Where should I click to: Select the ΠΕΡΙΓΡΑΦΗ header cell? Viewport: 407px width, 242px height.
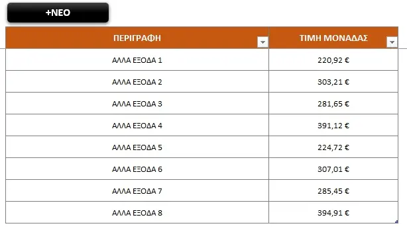point(137,38)
